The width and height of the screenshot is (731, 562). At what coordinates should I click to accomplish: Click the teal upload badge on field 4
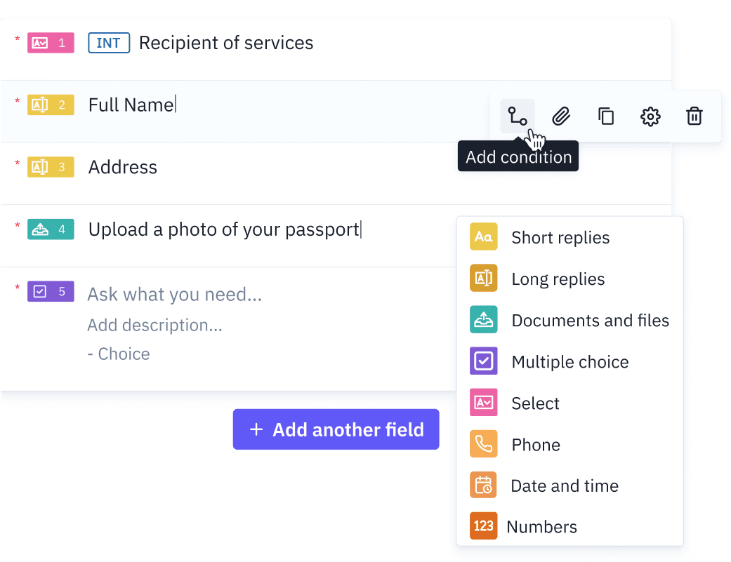click(x=51, y=229)
